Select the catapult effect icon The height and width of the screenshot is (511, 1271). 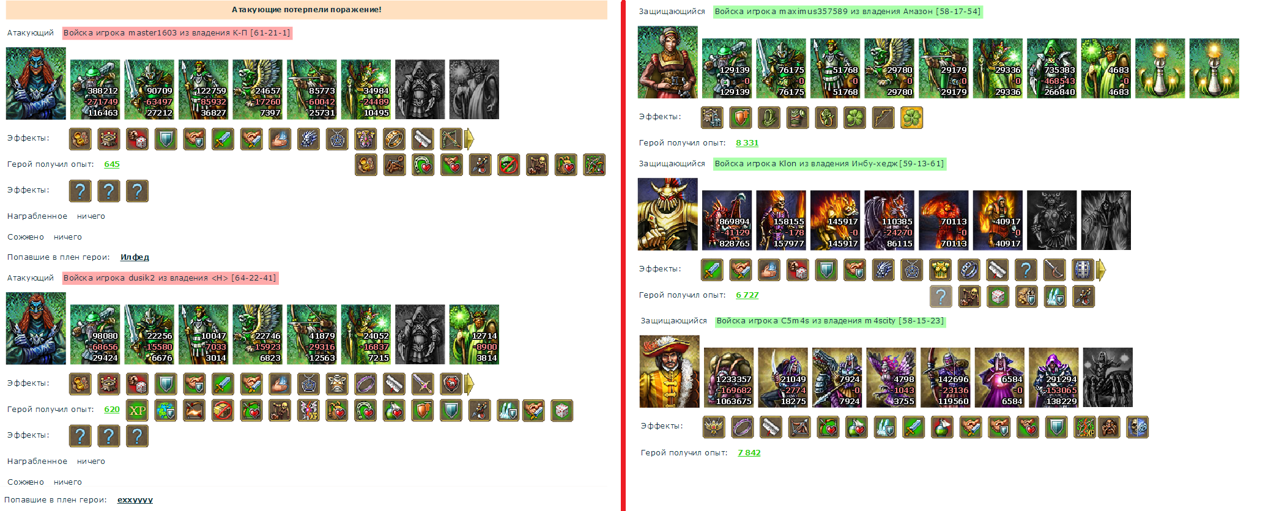(x=394, y=164)
